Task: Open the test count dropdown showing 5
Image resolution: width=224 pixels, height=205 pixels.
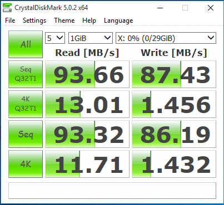Action: [x=55, y=38]
